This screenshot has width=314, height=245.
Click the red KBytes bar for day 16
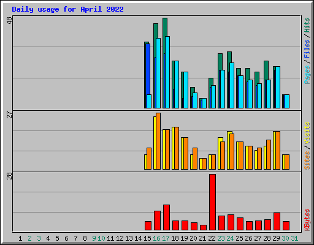coord(157,221)
